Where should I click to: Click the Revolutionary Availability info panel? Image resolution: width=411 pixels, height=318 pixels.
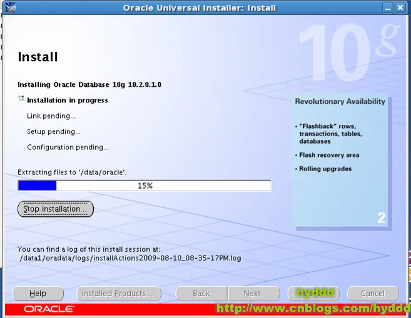(x=340, y=161)
